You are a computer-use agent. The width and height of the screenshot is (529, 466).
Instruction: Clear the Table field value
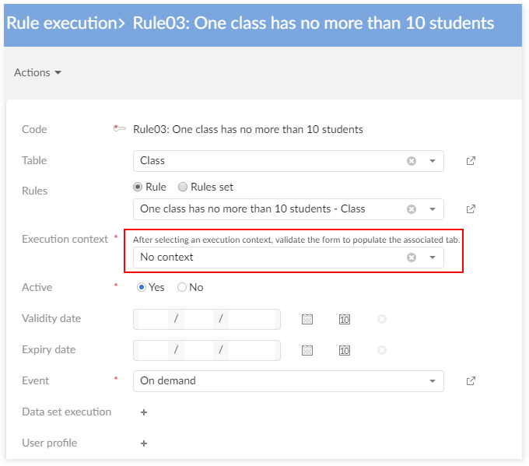[412, 161]
